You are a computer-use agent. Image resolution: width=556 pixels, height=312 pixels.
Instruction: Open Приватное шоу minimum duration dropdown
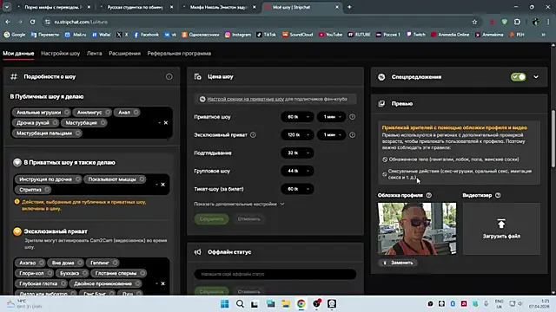point(331,117)
